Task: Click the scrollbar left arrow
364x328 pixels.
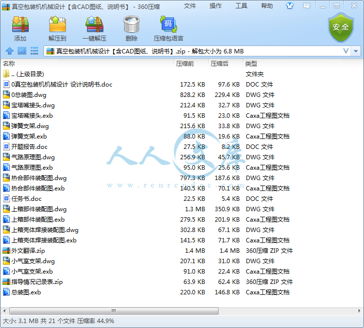Action: [x=4, y=311]
